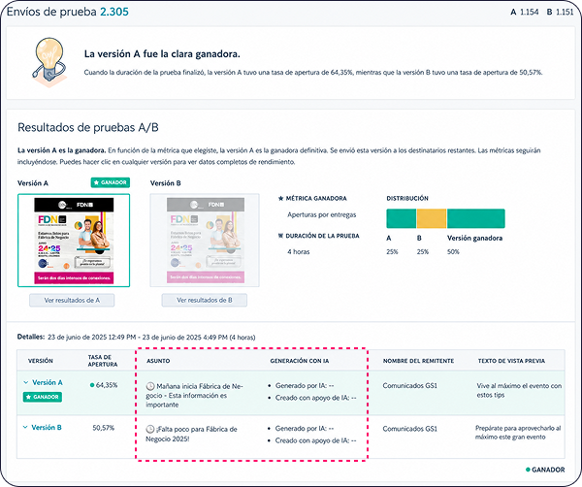Click subject 'Mañana inicia Fábrica de Negocio'
The height and width of the screenshot is (487, 582).
click(194, 395)
